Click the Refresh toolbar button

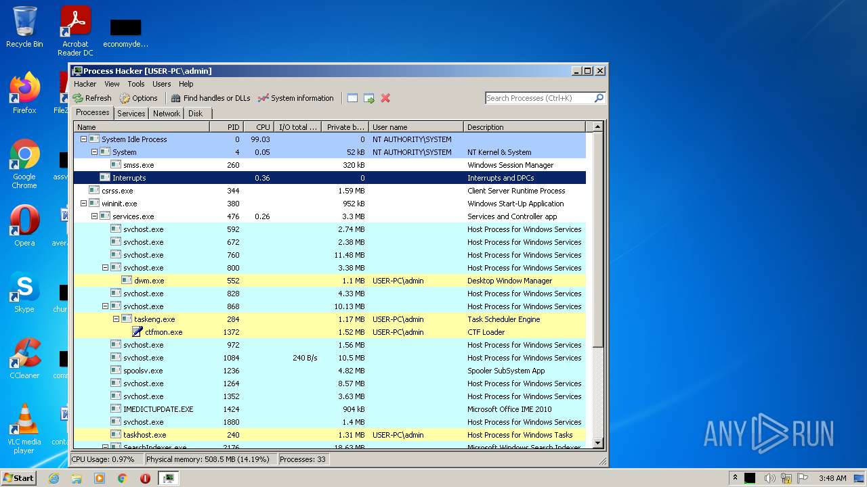pos(92,98)
